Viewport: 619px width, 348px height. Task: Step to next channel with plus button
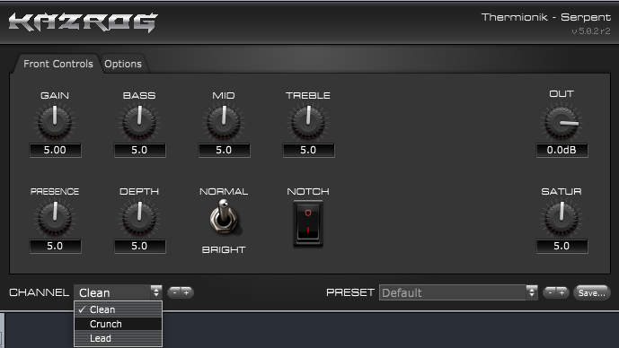[187, 292]
